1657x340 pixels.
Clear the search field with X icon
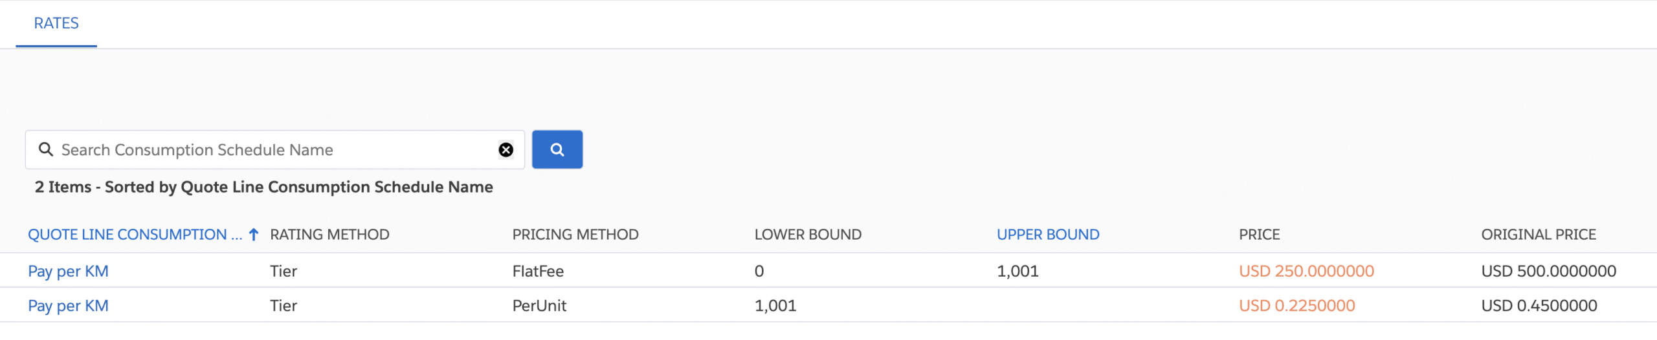[x=506, y=150]
